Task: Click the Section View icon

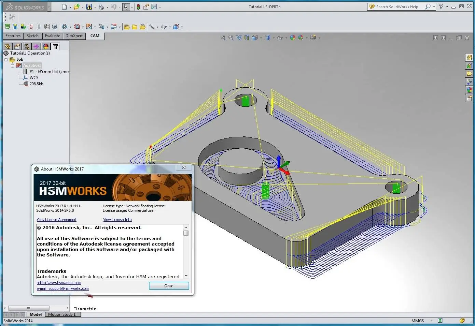Action: click(247, 38)
